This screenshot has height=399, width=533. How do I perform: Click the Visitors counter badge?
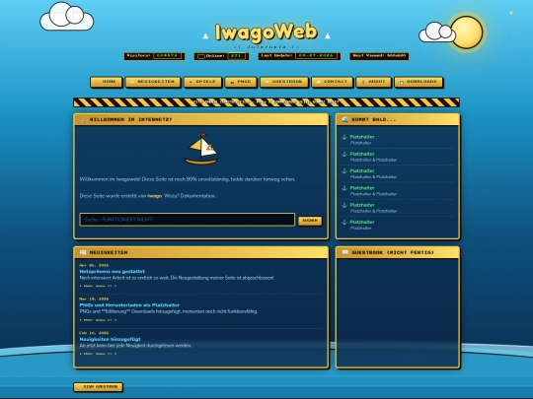[x=154, y=56]
